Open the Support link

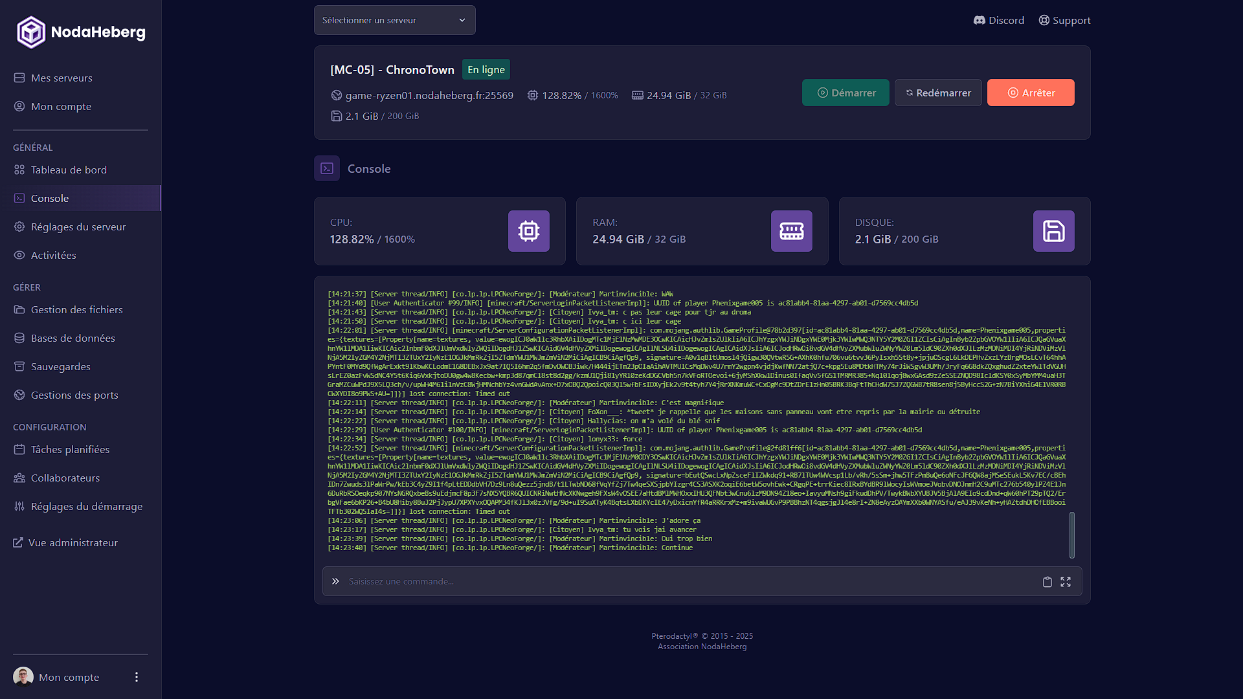1064,20
